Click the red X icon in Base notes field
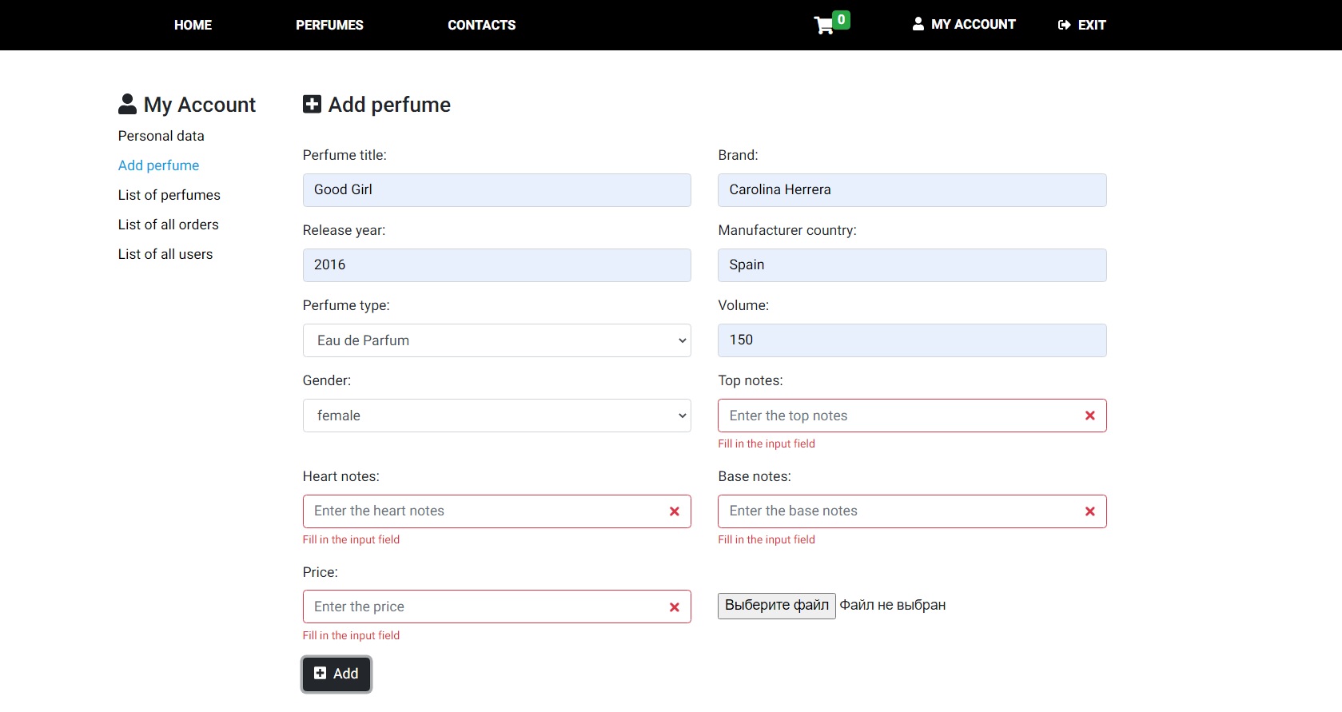Image resolution: width=1342 pixels, height=712 pixels. (1089, 511)
